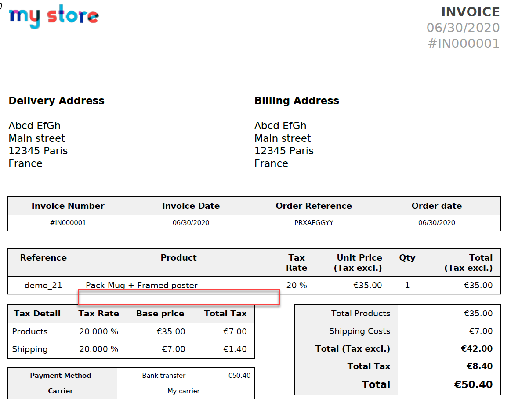511x406 pixels.
Task: Click the Payment Method label
Action: [x=61, y=376]
